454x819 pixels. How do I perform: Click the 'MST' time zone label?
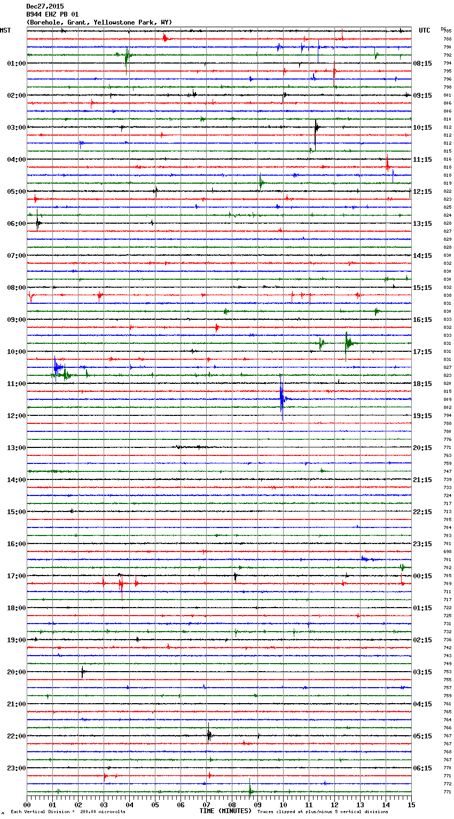5,30
